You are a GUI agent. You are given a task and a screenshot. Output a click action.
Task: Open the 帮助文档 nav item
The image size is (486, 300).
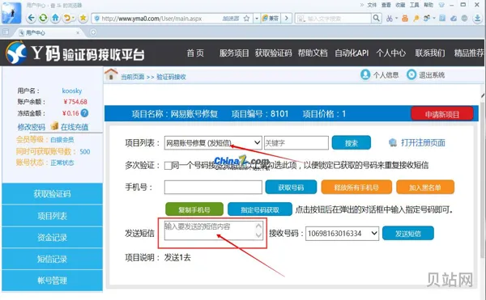pyautogui.click(x=313, y=53)
